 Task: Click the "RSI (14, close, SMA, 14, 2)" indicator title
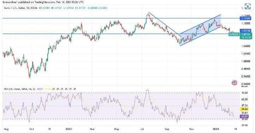(x=19, y=89)
